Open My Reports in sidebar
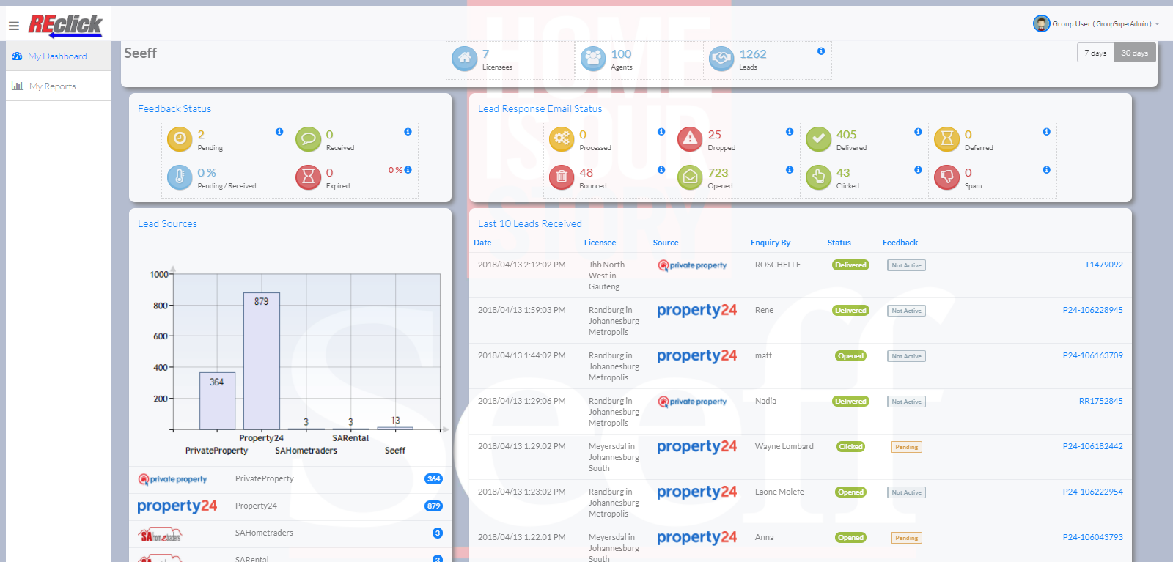Image resolution: width=1173 pixels, height=562 pixels. coord(52,86)
